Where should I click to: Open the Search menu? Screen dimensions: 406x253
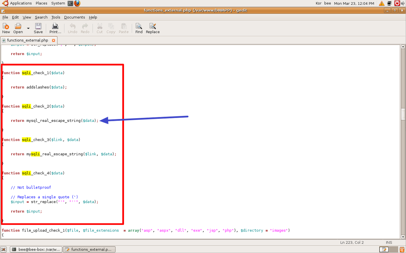point(41,17)
